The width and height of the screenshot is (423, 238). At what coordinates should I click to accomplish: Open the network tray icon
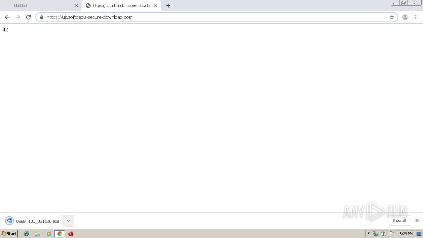click(x=376, y=234)
